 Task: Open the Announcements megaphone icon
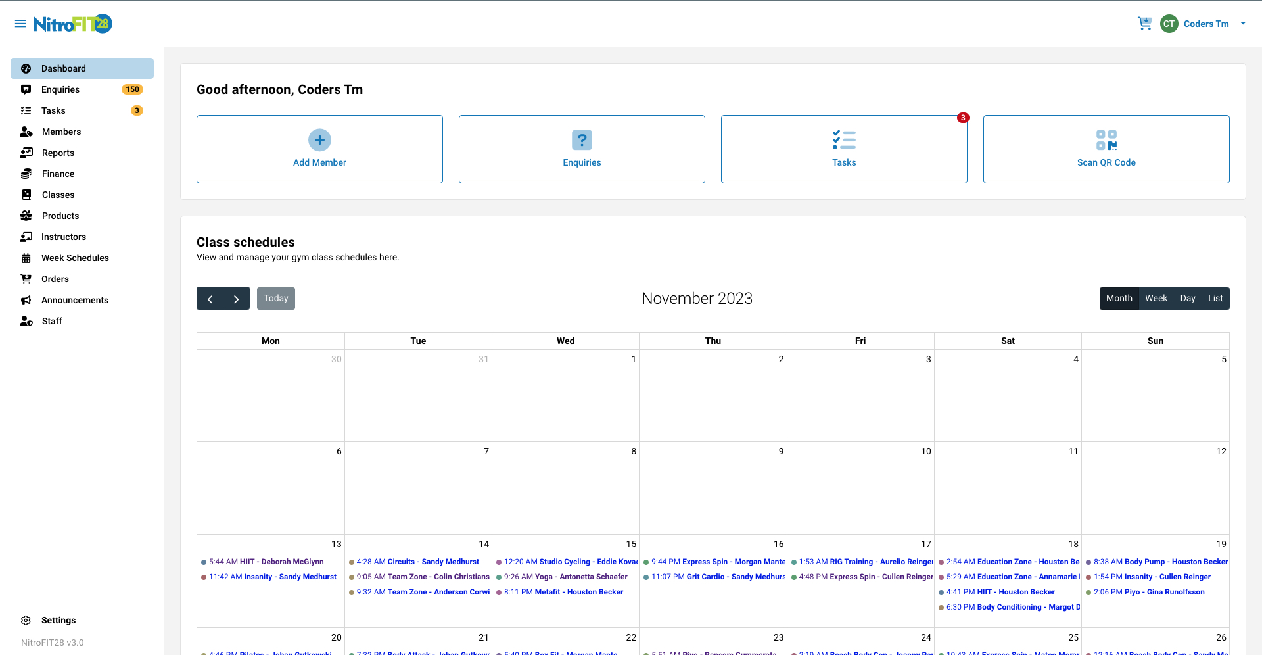coord(26,300)
